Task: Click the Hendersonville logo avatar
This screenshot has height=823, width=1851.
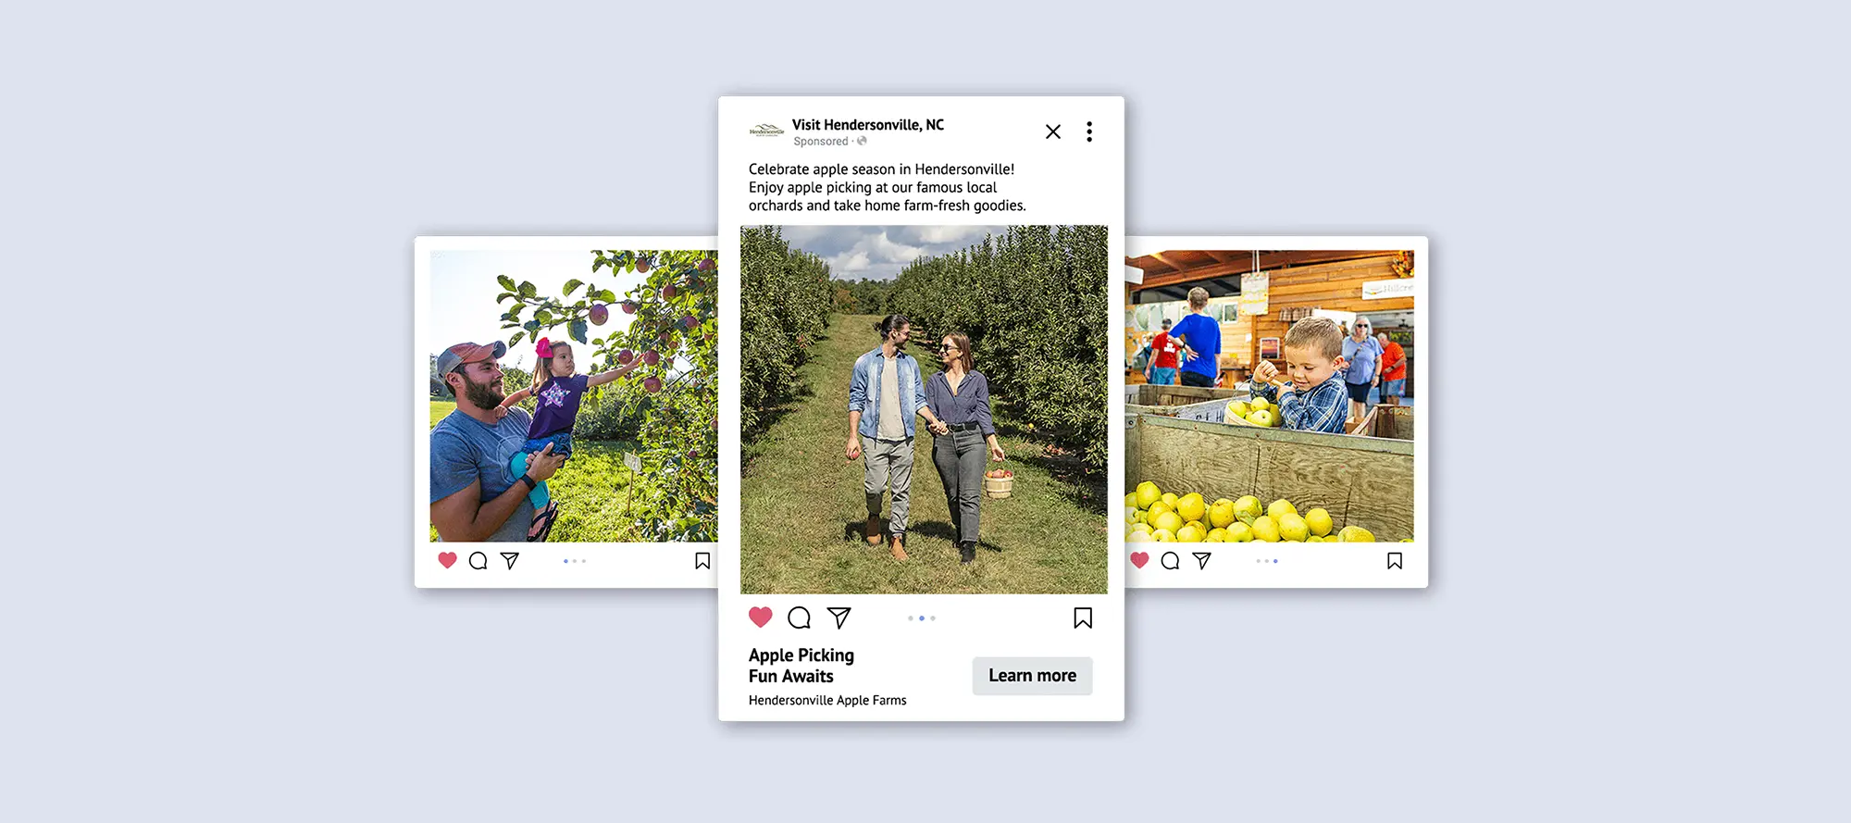Action: [x=766, y=131]
